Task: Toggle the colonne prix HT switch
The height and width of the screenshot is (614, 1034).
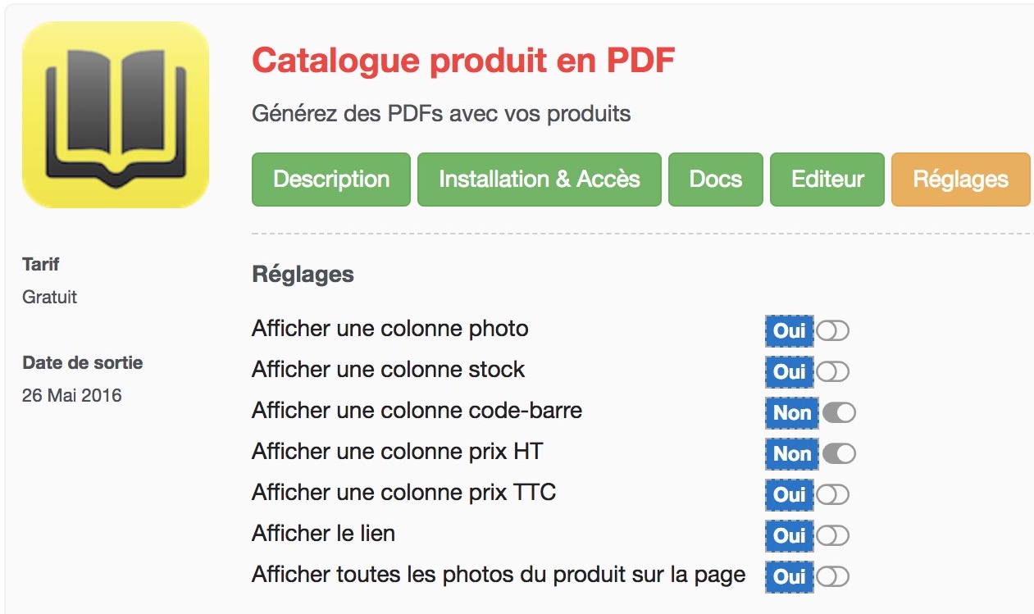Action: [840, 454]
